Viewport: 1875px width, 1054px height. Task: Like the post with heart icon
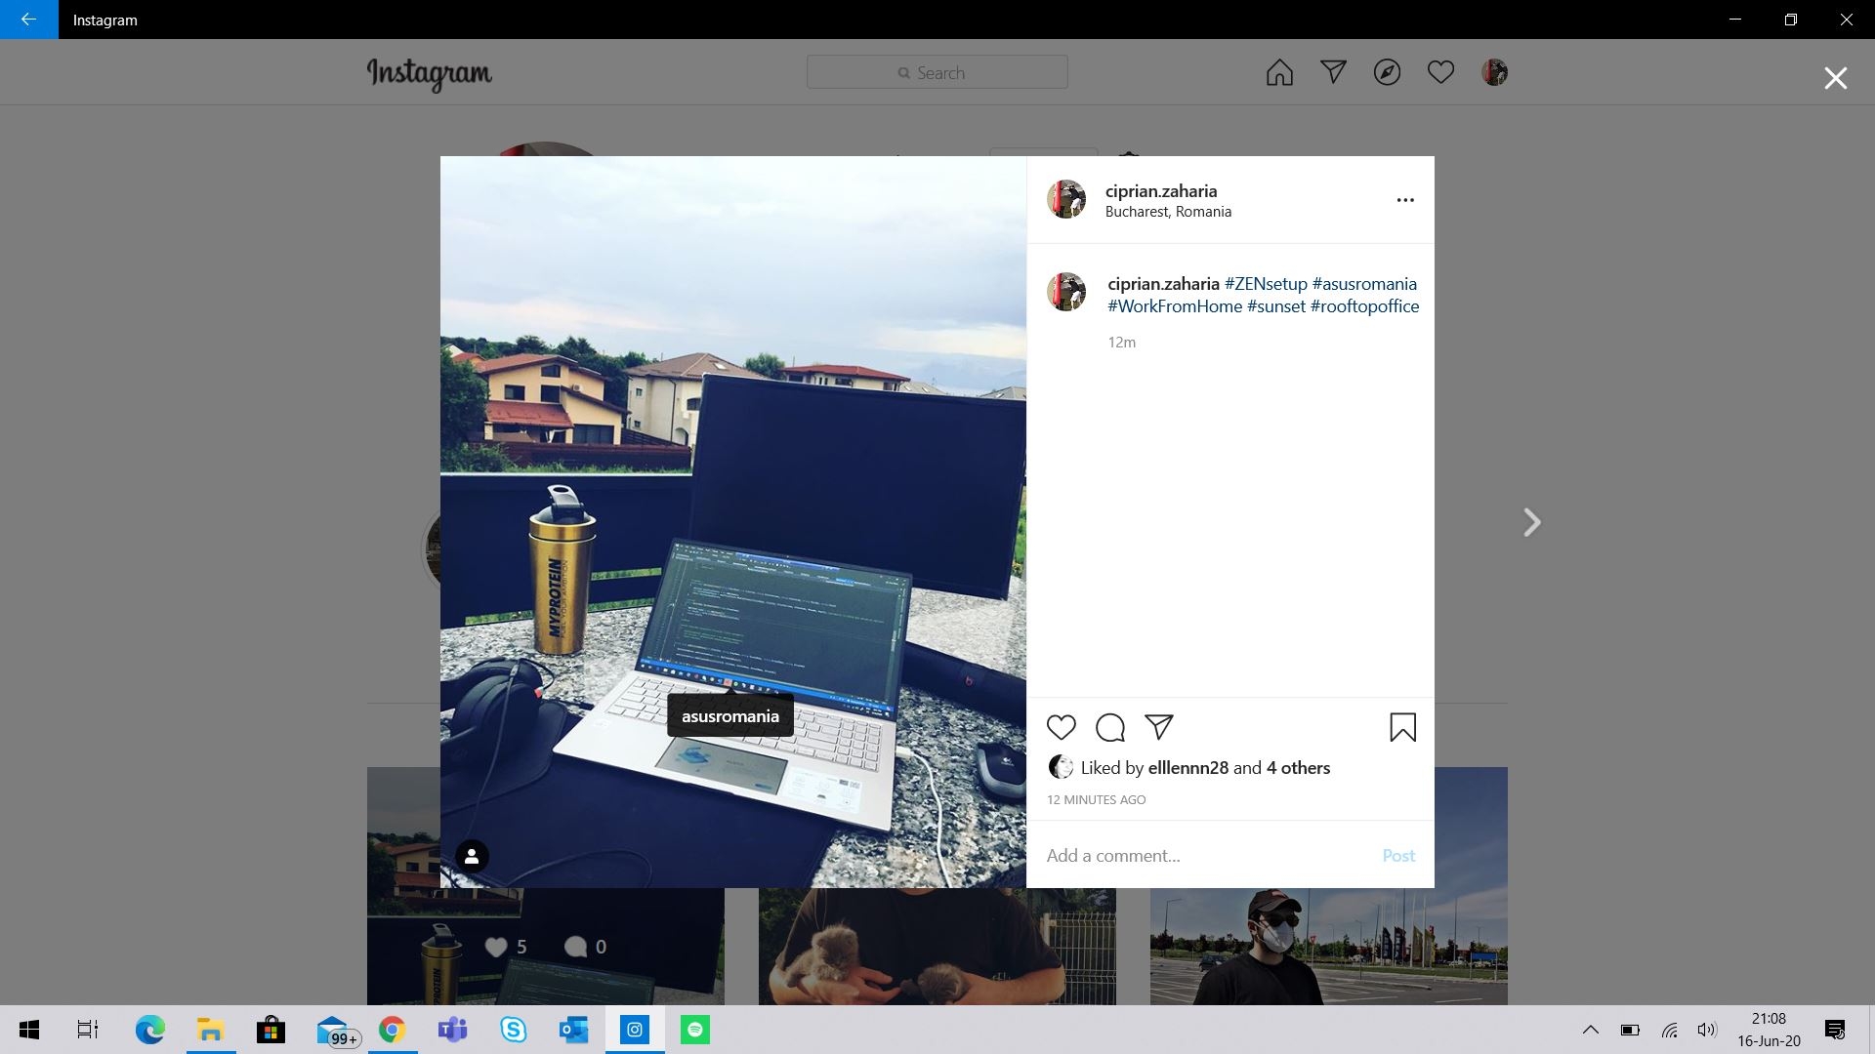pyautogui.click(x=1061, y=728)
